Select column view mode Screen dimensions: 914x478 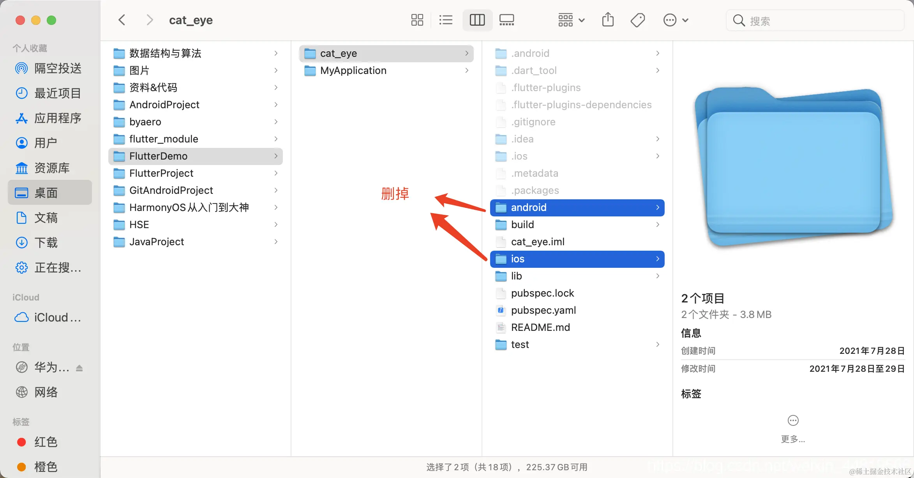(477, 20)
